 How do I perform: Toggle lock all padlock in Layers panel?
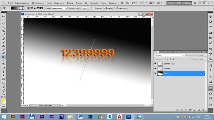[x=173, y=59]
